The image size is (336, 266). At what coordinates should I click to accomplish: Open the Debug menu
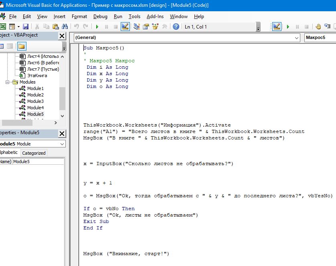100,16
